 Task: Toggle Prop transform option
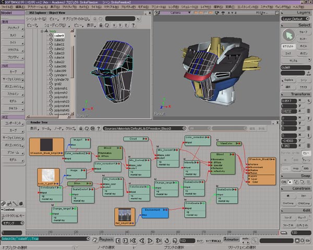click(x=296, y=168)
